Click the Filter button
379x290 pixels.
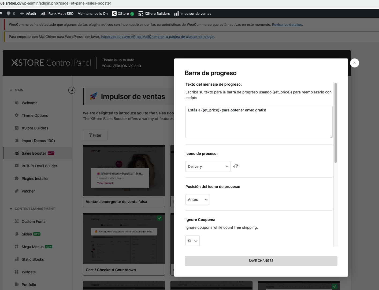(95, 135)
